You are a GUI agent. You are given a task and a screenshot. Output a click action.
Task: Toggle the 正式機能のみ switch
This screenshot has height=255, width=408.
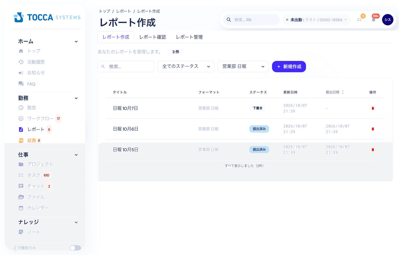click(76, 248)
